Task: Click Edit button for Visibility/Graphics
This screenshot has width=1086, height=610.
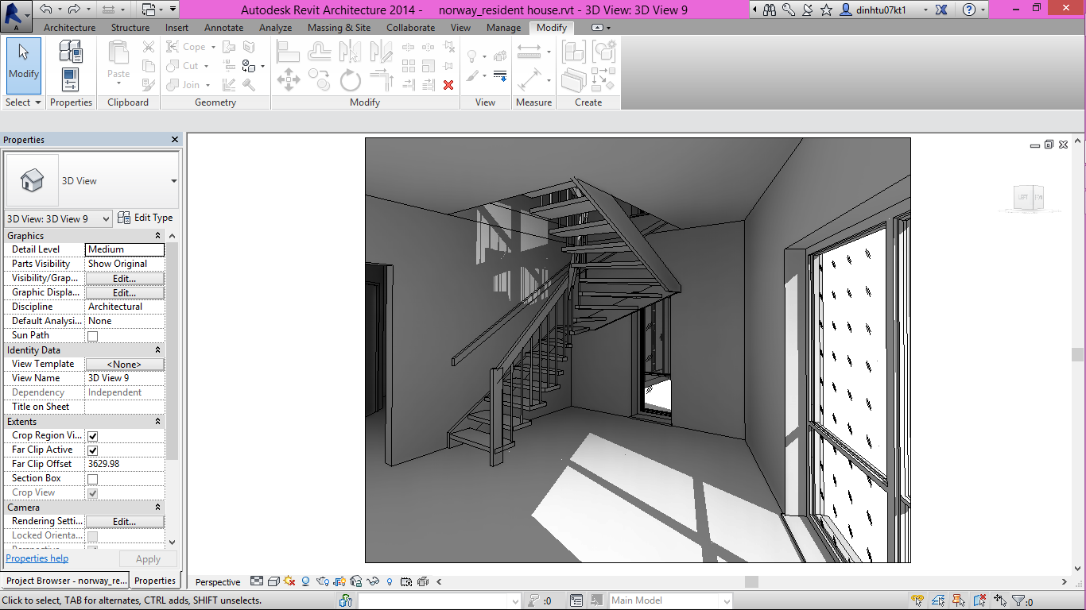Action: tap(125, 279)
